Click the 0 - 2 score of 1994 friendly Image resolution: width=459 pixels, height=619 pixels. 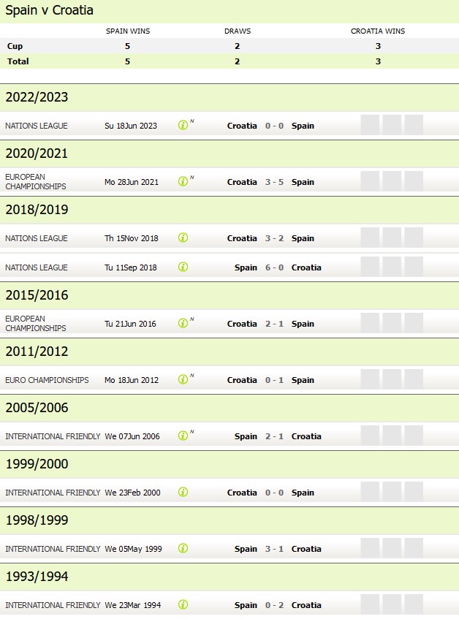pos(274,605)
